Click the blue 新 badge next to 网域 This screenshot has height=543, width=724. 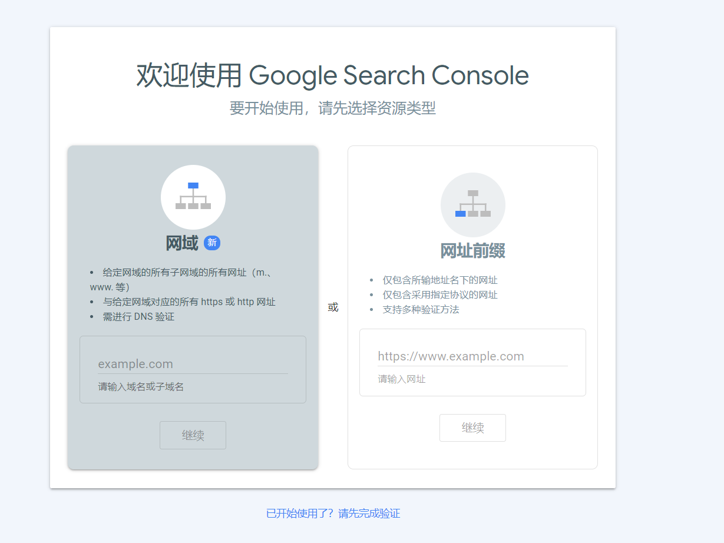(212, 243)
